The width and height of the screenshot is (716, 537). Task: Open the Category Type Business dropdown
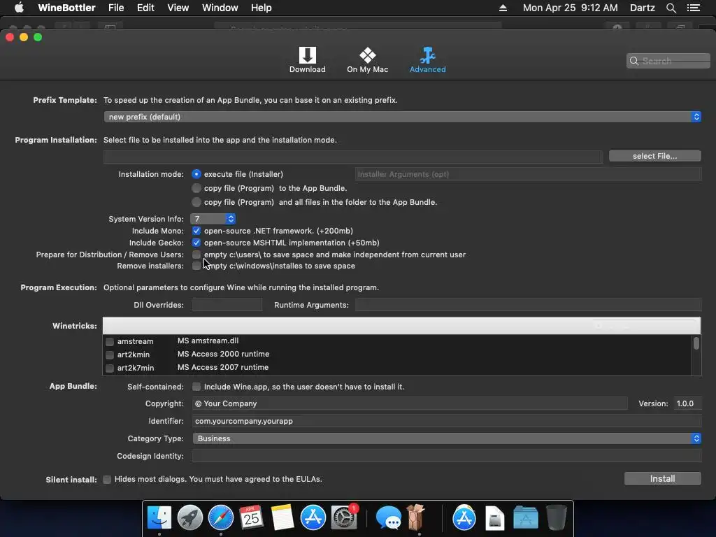[447, 438]
